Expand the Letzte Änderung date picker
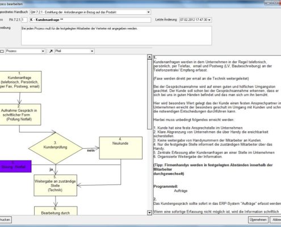 (x=209, y=20)
